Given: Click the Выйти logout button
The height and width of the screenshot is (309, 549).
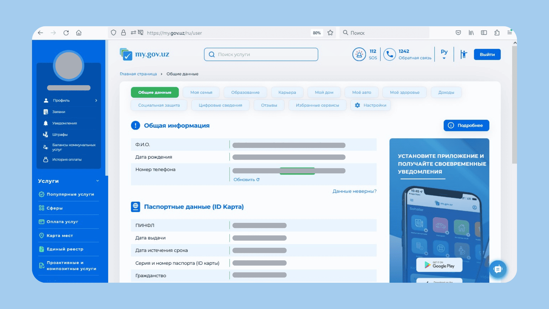Looking at the screenshot, I should point(487,54).
